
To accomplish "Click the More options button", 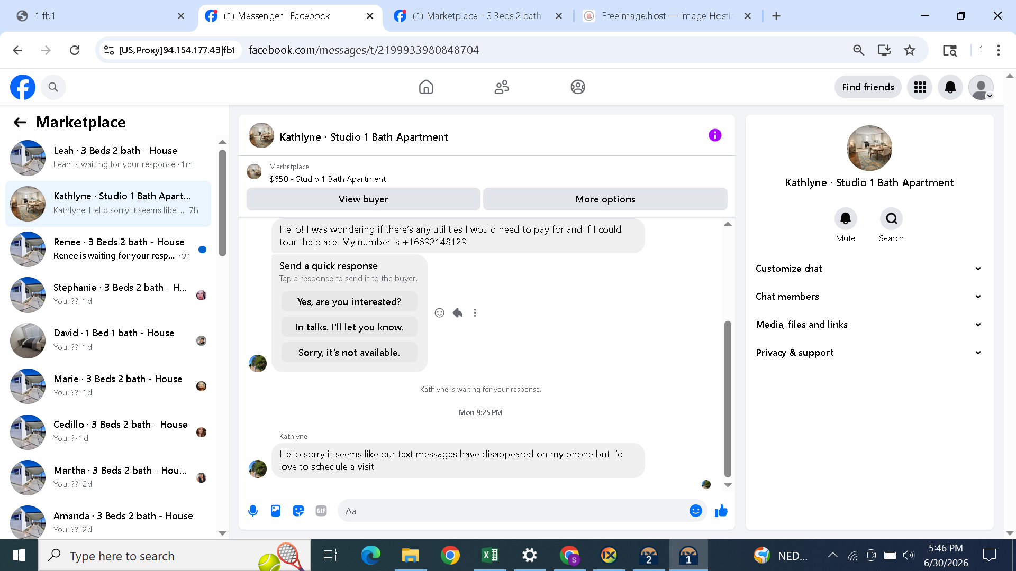I will point(605,199).
